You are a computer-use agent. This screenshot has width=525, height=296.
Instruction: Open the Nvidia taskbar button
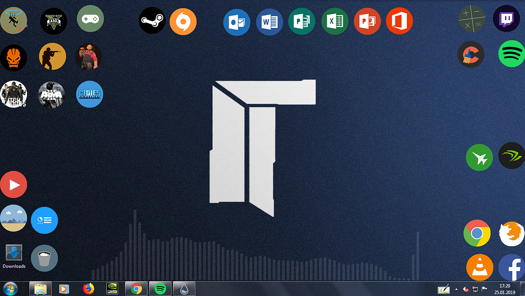112,289
